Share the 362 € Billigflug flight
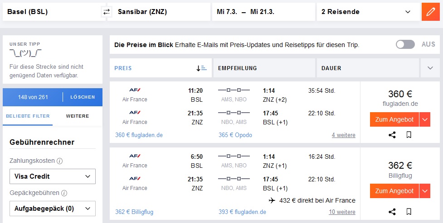The image size is (443, 223). coord(392,212)
